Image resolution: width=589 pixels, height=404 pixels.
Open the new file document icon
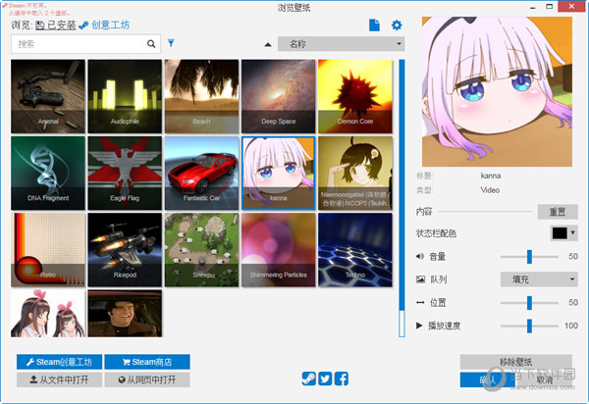pyautogui.click(x=374, y=25)
